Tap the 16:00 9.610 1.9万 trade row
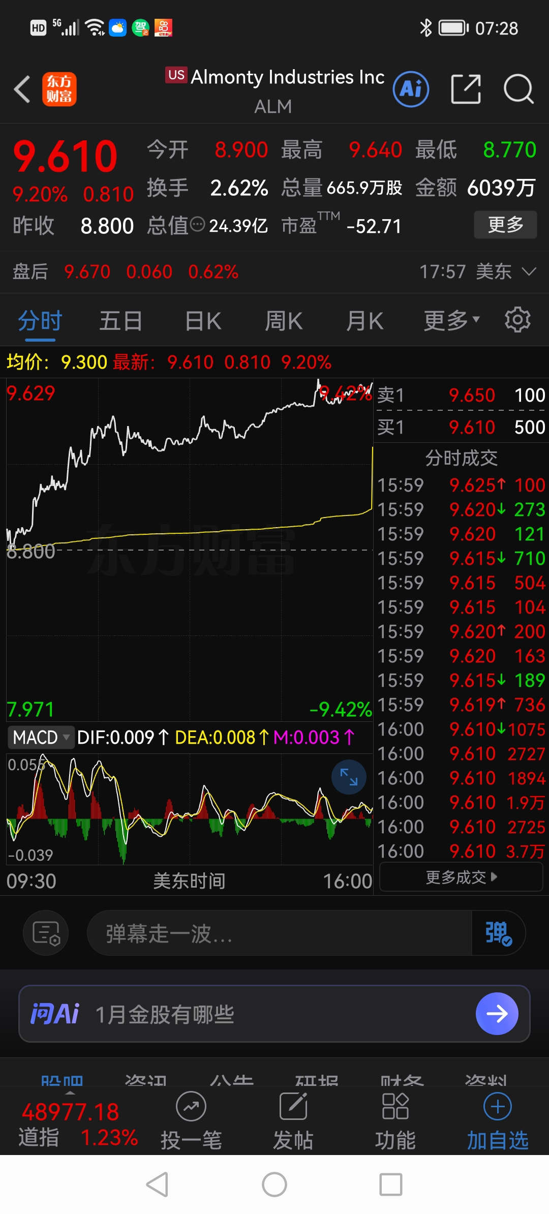Screen dimensions: 549x1214 [461, 802]
